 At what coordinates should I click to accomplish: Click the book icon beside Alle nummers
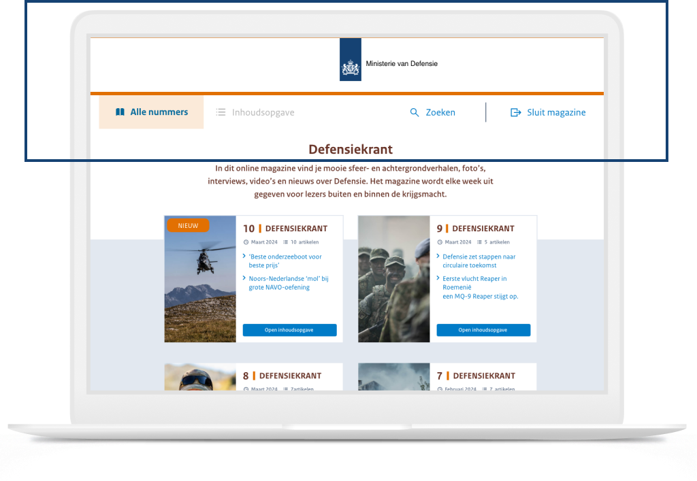(120, 112)
